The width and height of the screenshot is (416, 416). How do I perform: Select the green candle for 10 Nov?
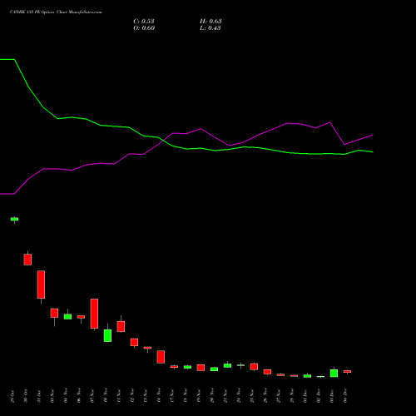(x=107, y=335)
